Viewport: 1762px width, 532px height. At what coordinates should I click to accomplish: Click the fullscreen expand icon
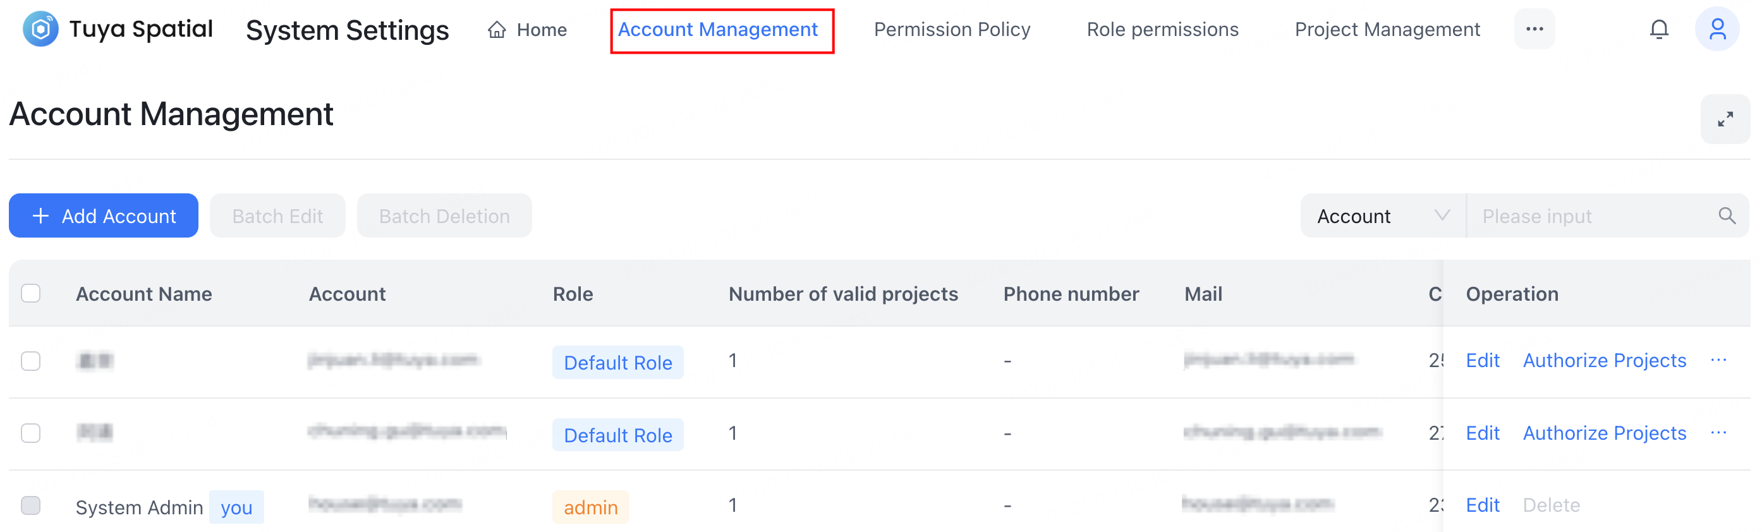[1724, 119]
